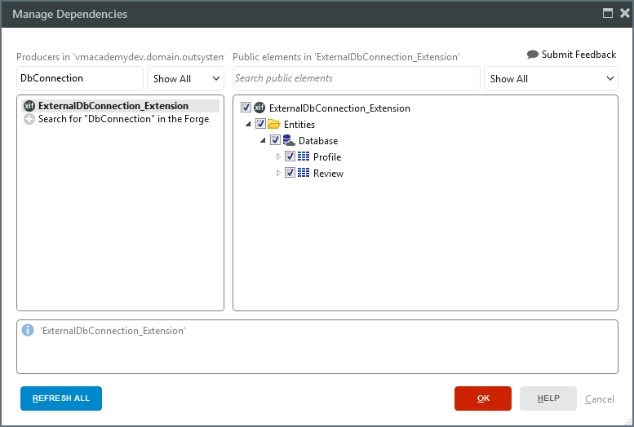Collapse the Entities folder node
This screenshot has height=427, width=634.
click(x=248, y=124)
